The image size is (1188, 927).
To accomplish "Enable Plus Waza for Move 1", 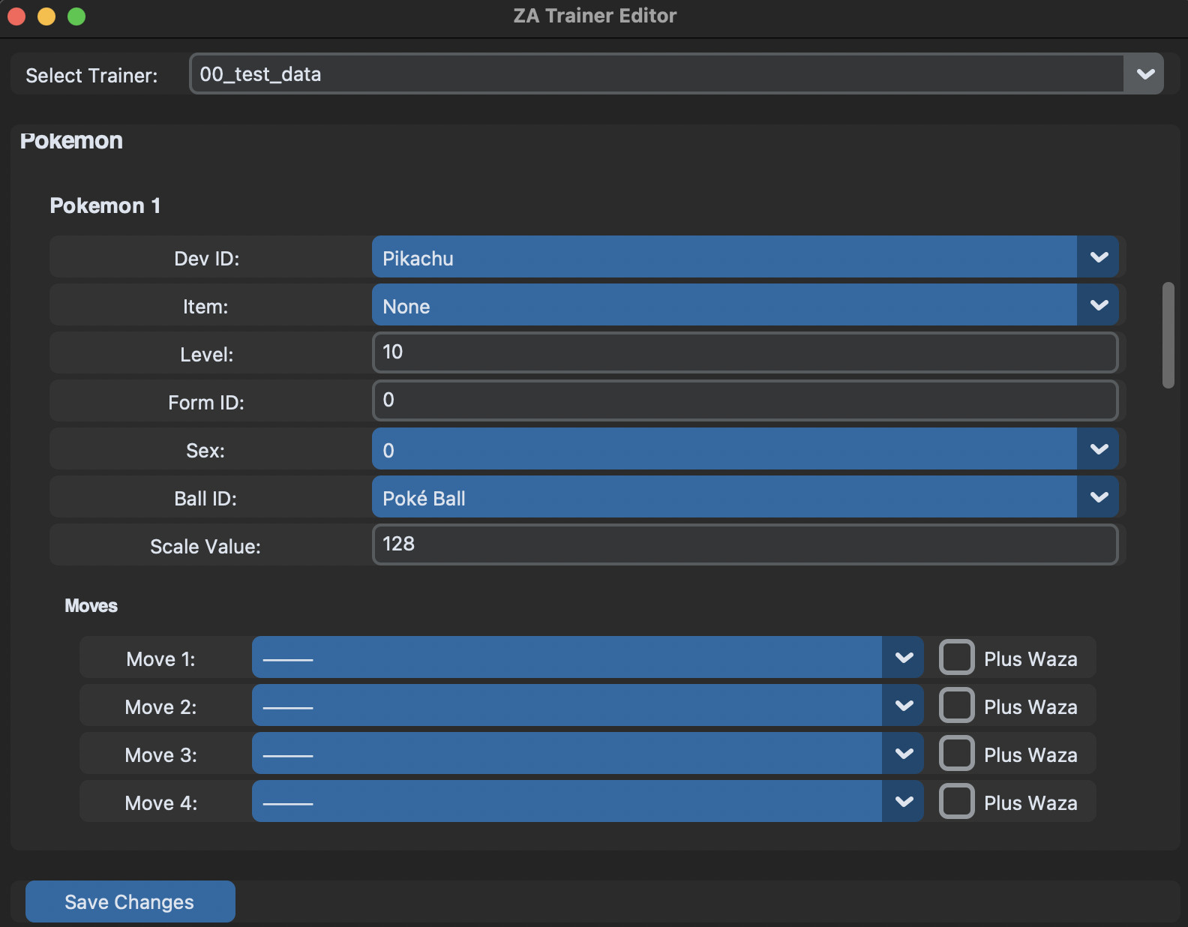I will (957, 658).
